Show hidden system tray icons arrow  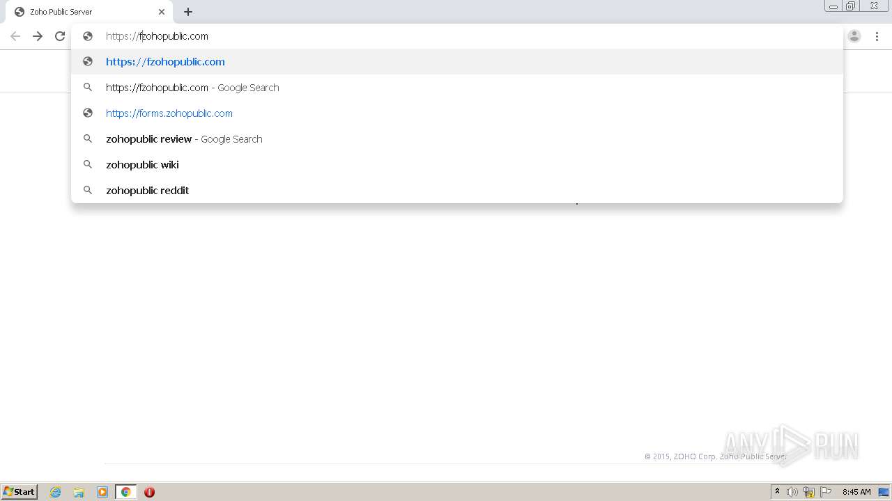pos(777,491)
